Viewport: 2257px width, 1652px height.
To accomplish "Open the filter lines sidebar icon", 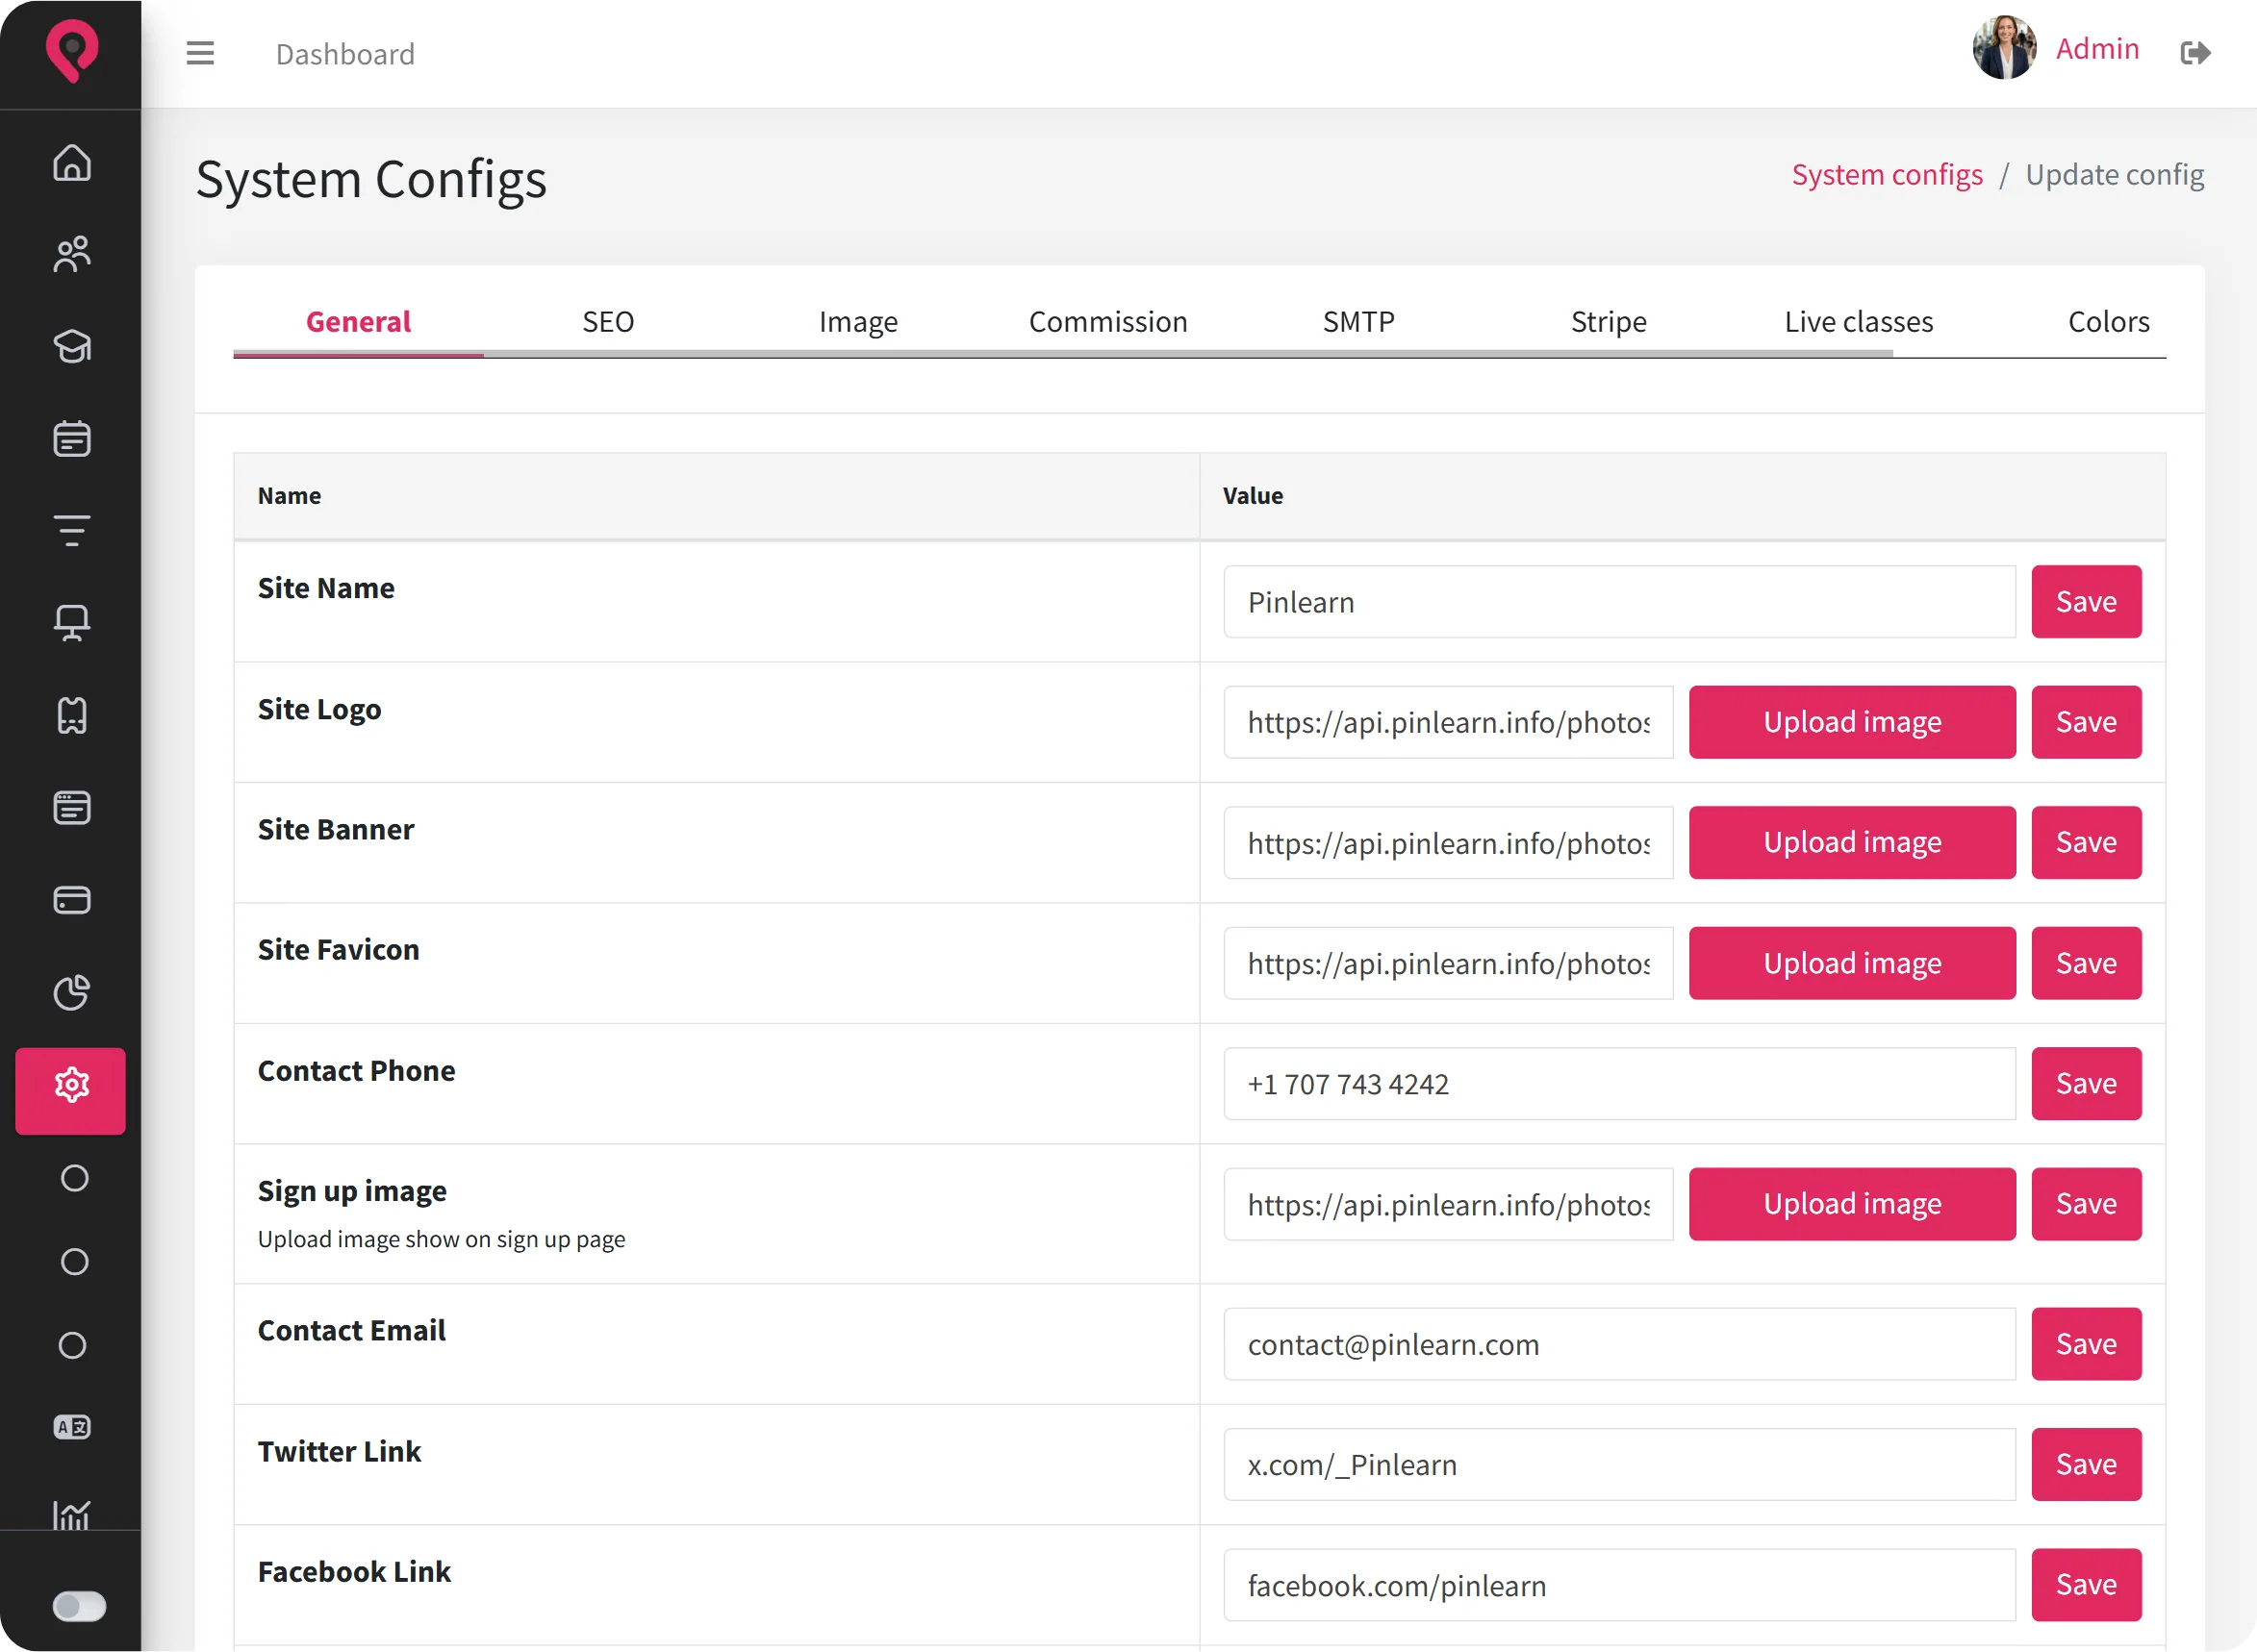I will pyautogui.click(x=72, y=530).
